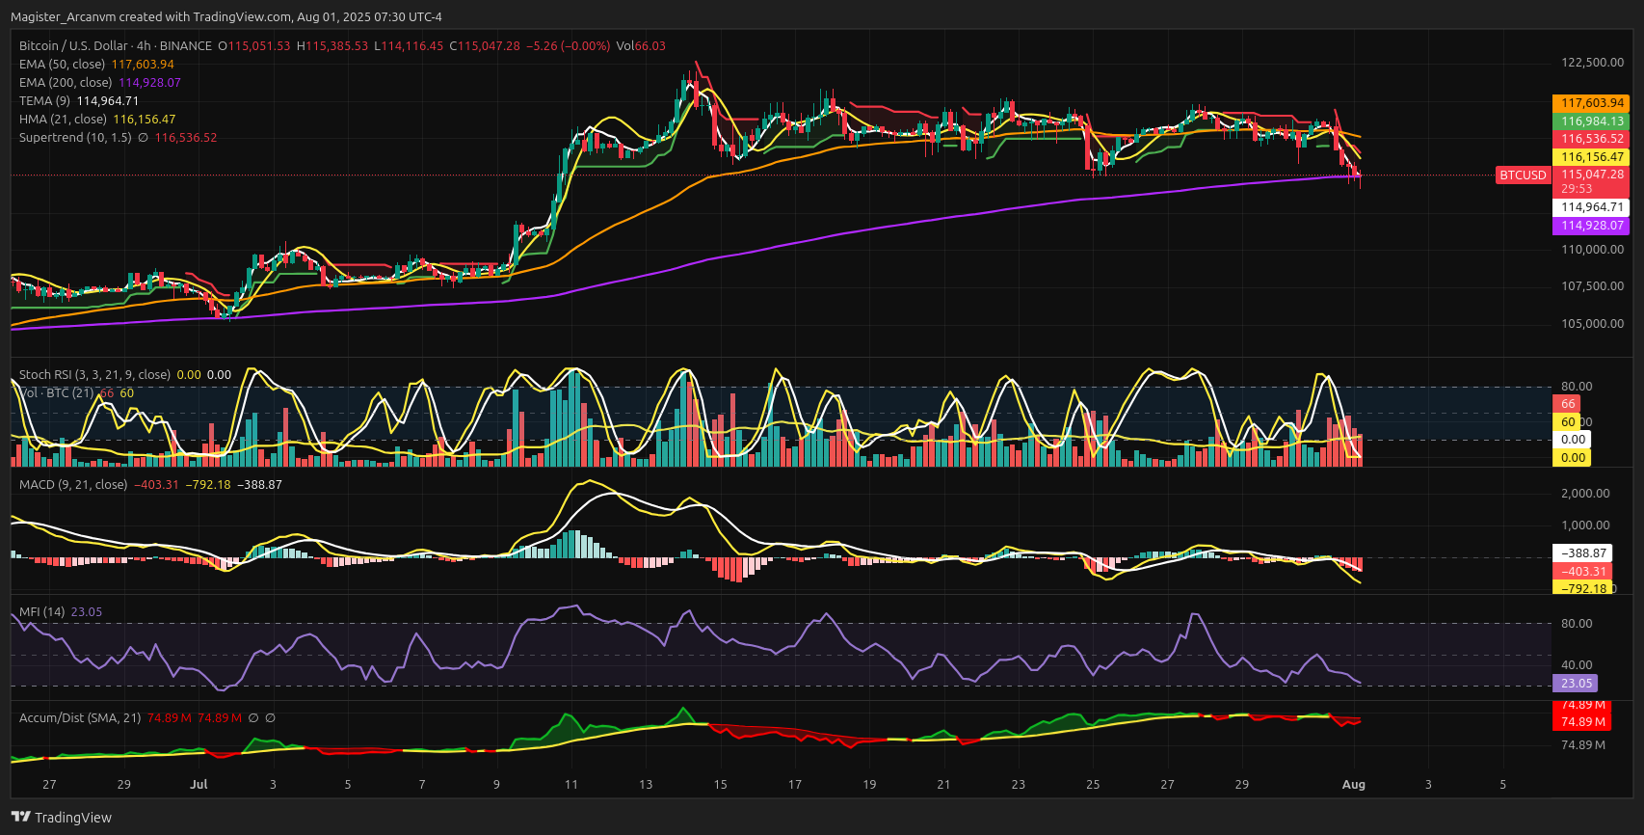1644x835 pixels.
Task: Click the MFI legend value 23.05
Action: pyautogui.click(x=87, y=611)
